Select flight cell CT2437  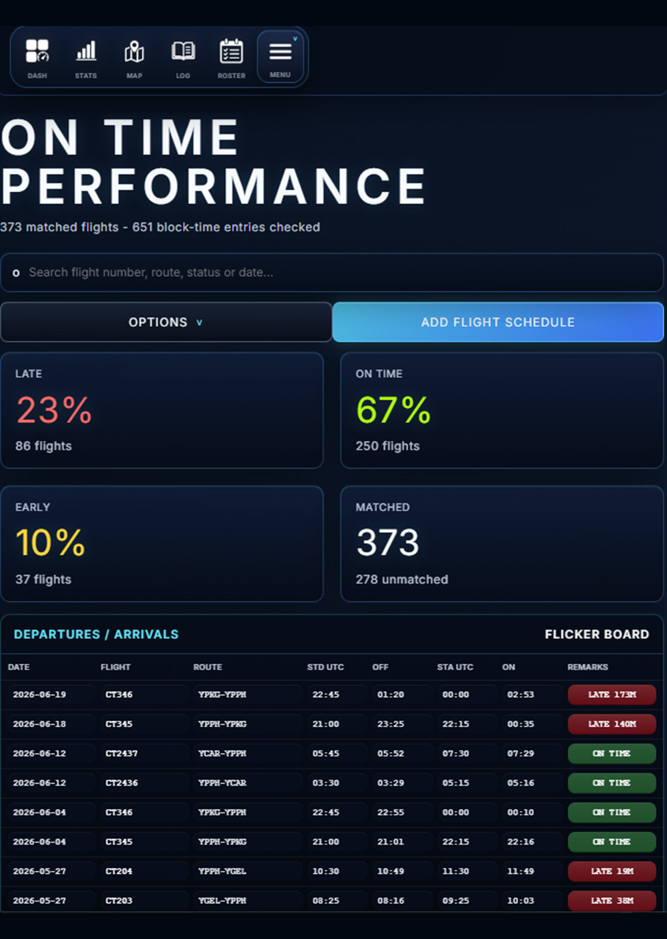pyautogui.click(x=144, y=753)
